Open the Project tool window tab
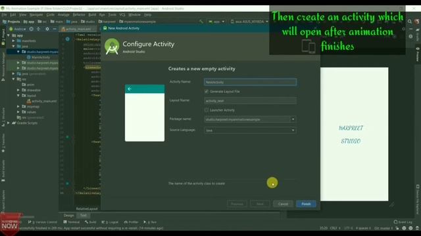This screenshot has height=236, width=421. (x=3, y=36)
